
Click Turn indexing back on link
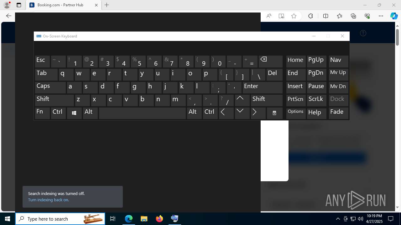click(x=49, y=200)
